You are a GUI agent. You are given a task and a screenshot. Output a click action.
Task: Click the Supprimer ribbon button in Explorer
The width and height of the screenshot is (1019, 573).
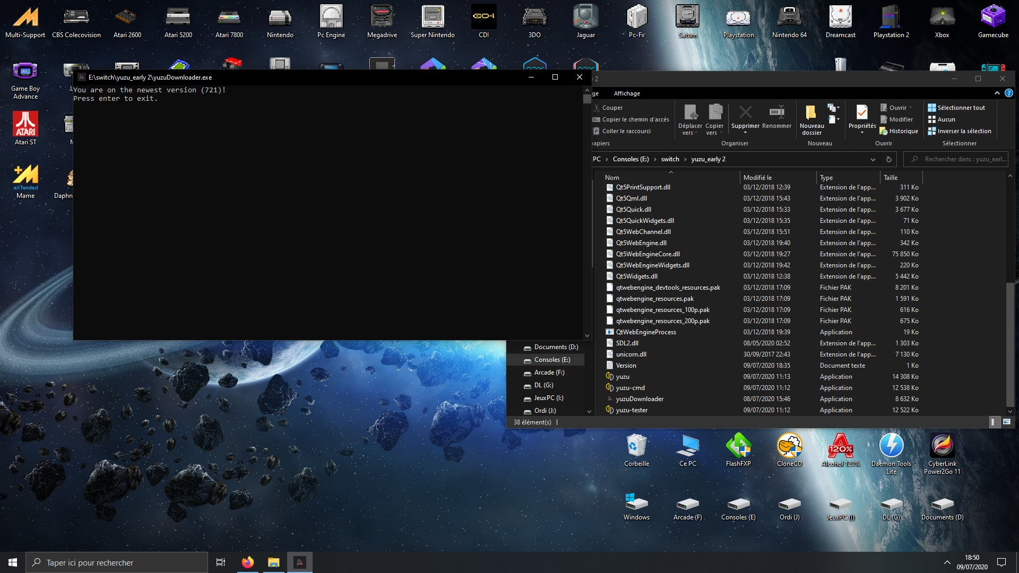(745, 118)
